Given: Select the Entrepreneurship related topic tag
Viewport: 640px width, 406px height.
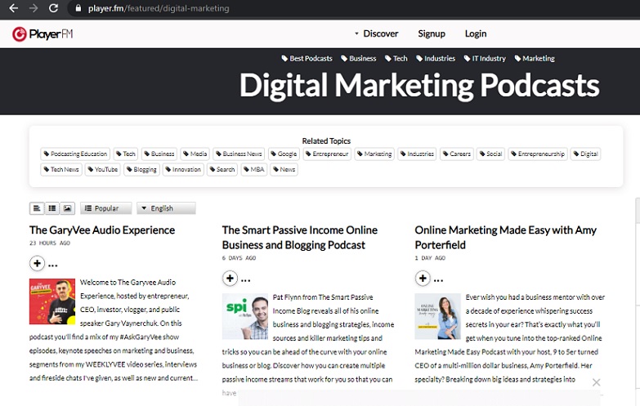Looking at the screenshot, I should tap(538, 154).
